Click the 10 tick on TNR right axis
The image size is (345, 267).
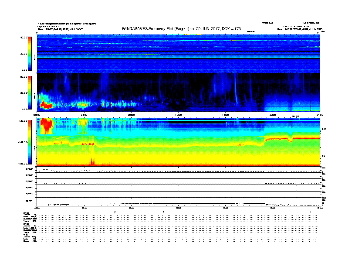(323, 156)
